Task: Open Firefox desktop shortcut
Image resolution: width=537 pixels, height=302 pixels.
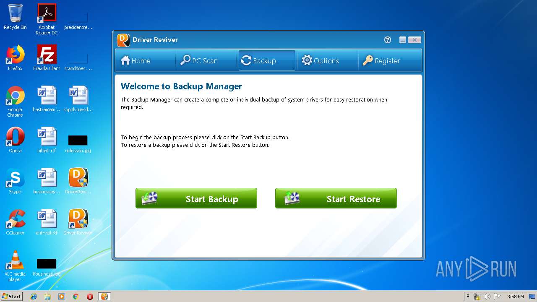Action: click(x=15, y=58)
